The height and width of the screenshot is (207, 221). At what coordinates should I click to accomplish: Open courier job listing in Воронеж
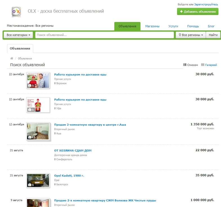[x=80, y=74]
